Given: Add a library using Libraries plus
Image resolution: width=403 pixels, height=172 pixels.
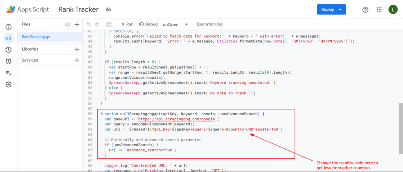Looking at the screenshot, I should click(x=77, y=49).
